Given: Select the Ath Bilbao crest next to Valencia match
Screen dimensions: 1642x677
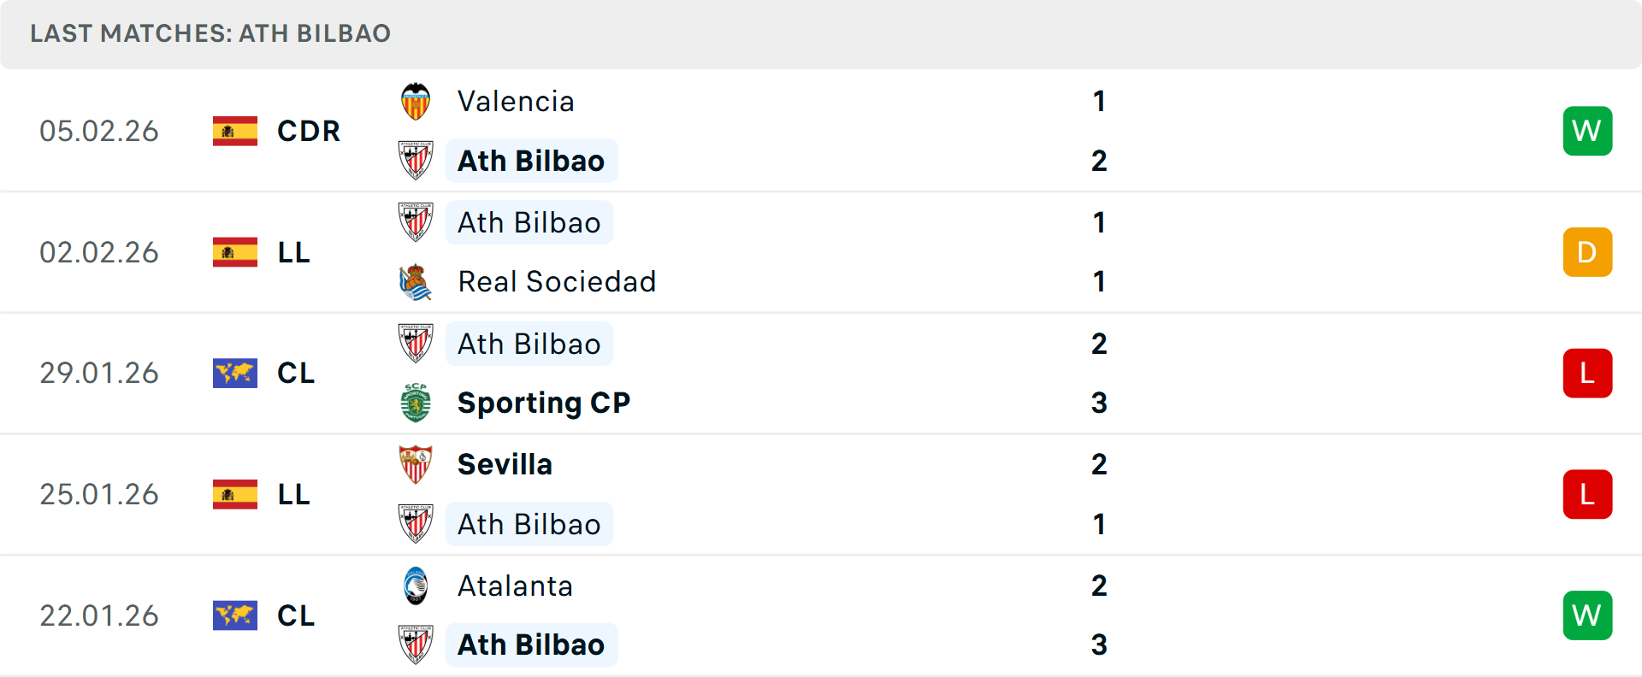Looking at the screenshot, I should (x=416, y=160).
